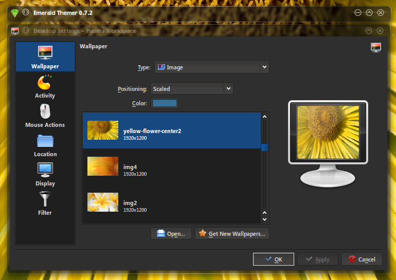Click the bottom-most scroll-down arrow of wallpaper list
The height and width of the screenshot is (280, 396).
tap(264, 219)
